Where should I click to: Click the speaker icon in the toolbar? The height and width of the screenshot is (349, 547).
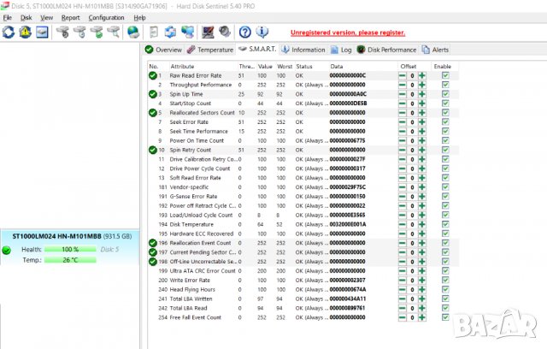(x=224, y=33)
